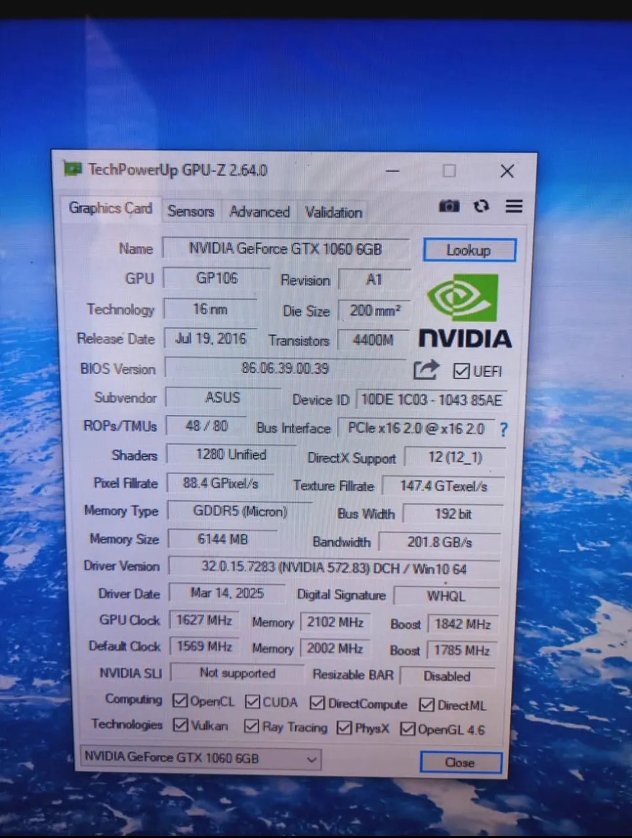The height and width of the screenshot is (838, 632).
Task: Open the hamburger menu icon
Action: coord(514,206)
